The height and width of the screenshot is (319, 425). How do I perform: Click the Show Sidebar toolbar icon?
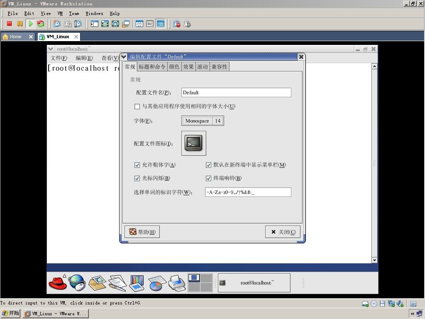click(94, 24)
